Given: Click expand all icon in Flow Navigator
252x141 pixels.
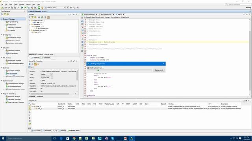Looking at the screenshot, I should pos(8,14).
